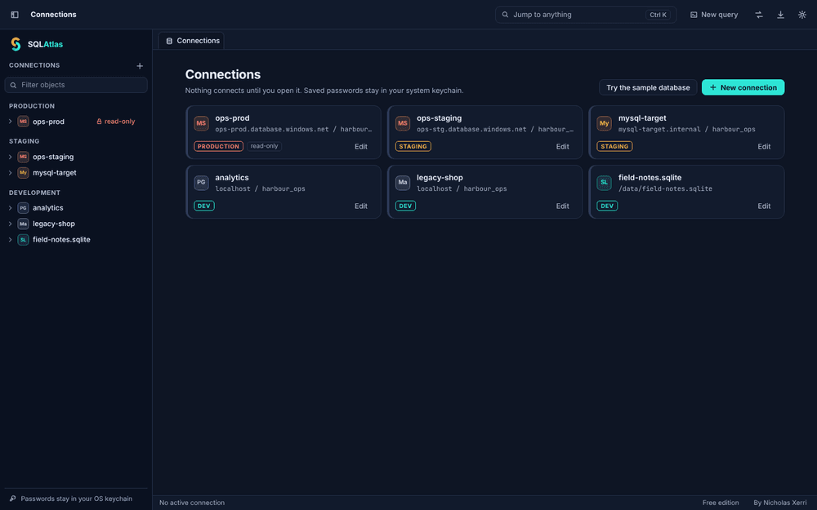Screen dimensions: 817x510
Task: Click the Ma icon on the legacy-shop card
Action: (402, 183)
